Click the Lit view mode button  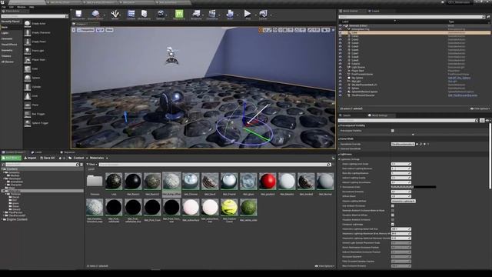[100, 30]
